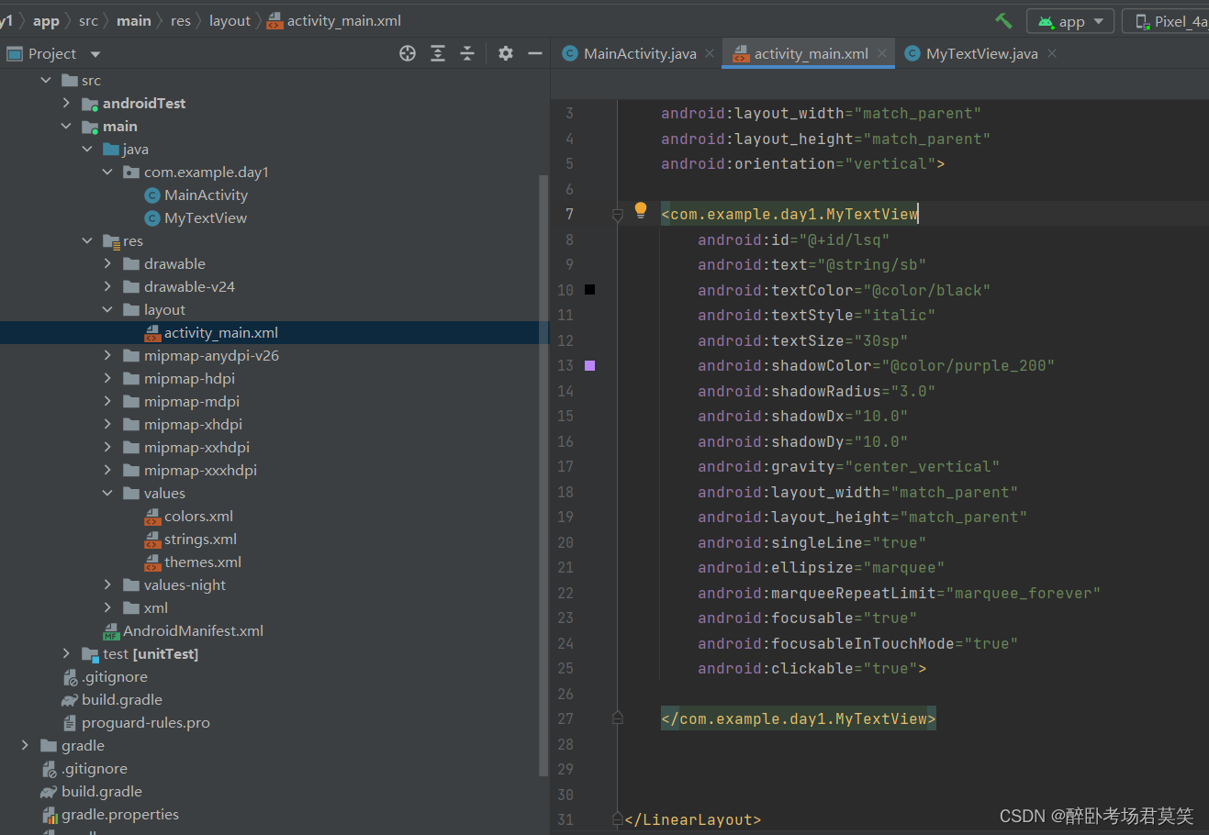The image size is (1209, 835).
Task: Collapse the res folder
Action: point(87,240)
